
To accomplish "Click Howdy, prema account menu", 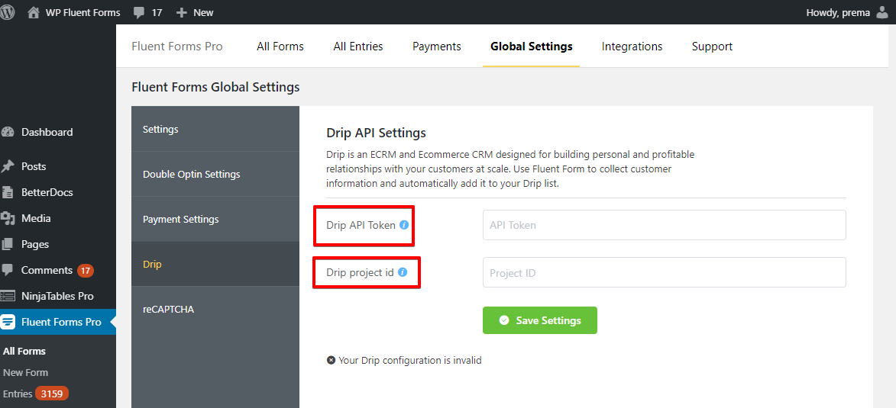I will pos(847,12).
